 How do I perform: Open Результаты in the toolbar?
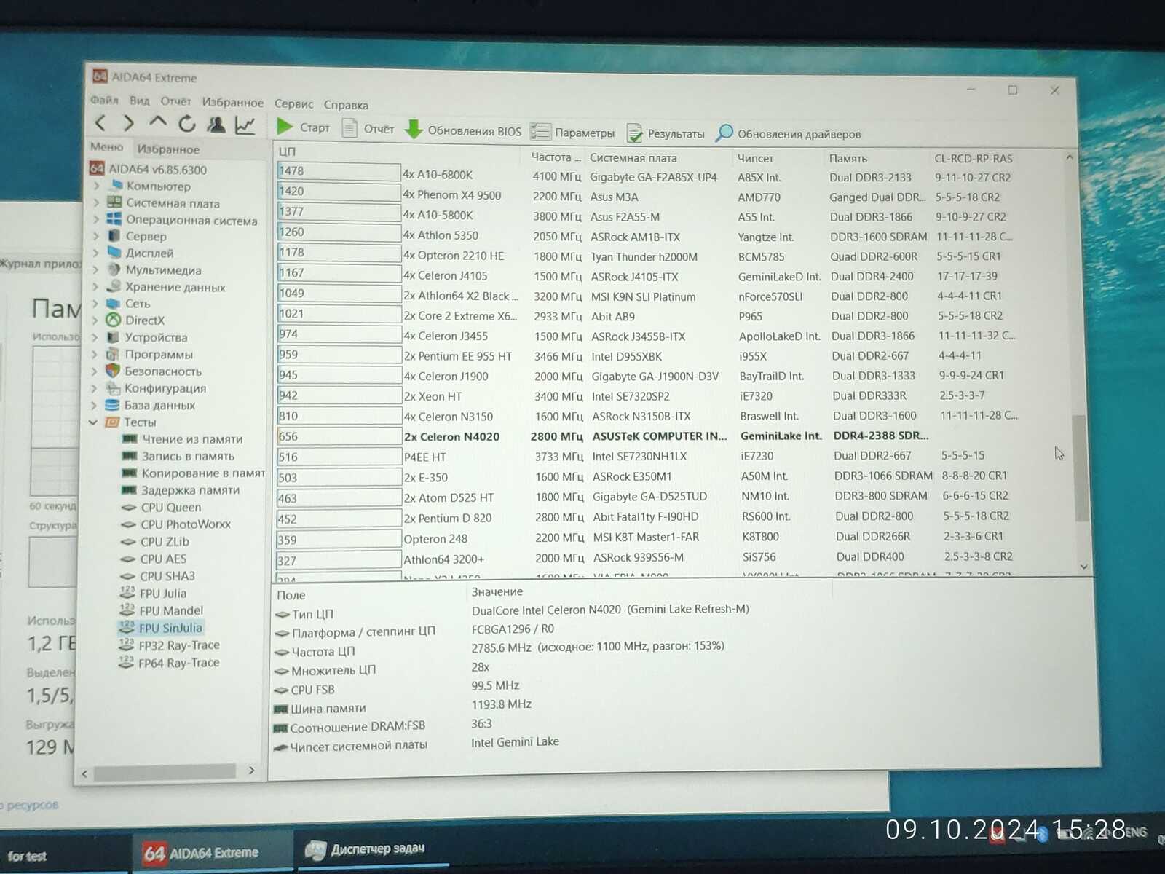[x=666, y=133]
